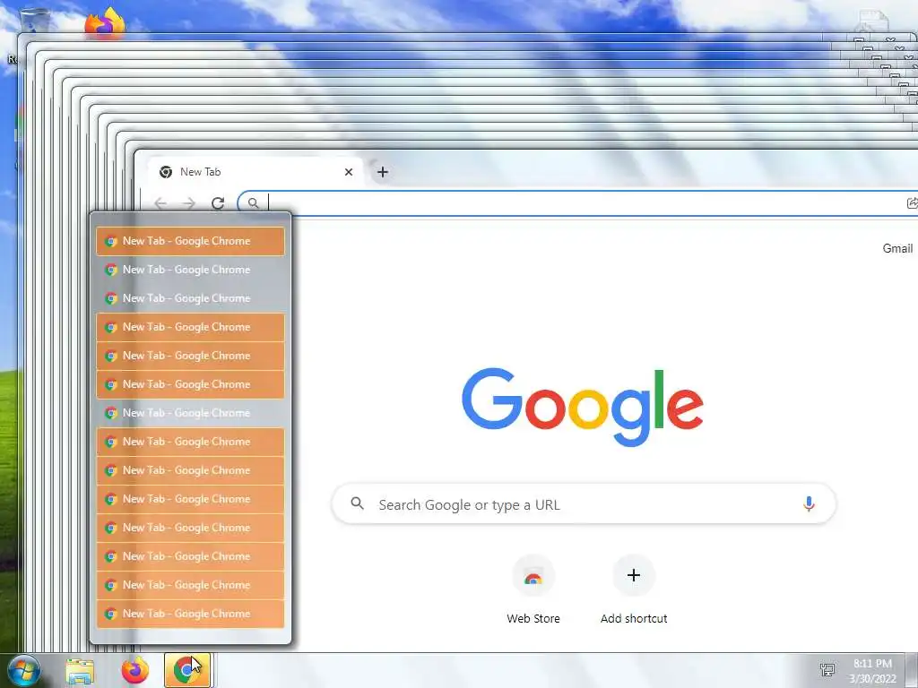Click the Search Google or type a URL box
918x688 pixels.
point(584,503)
